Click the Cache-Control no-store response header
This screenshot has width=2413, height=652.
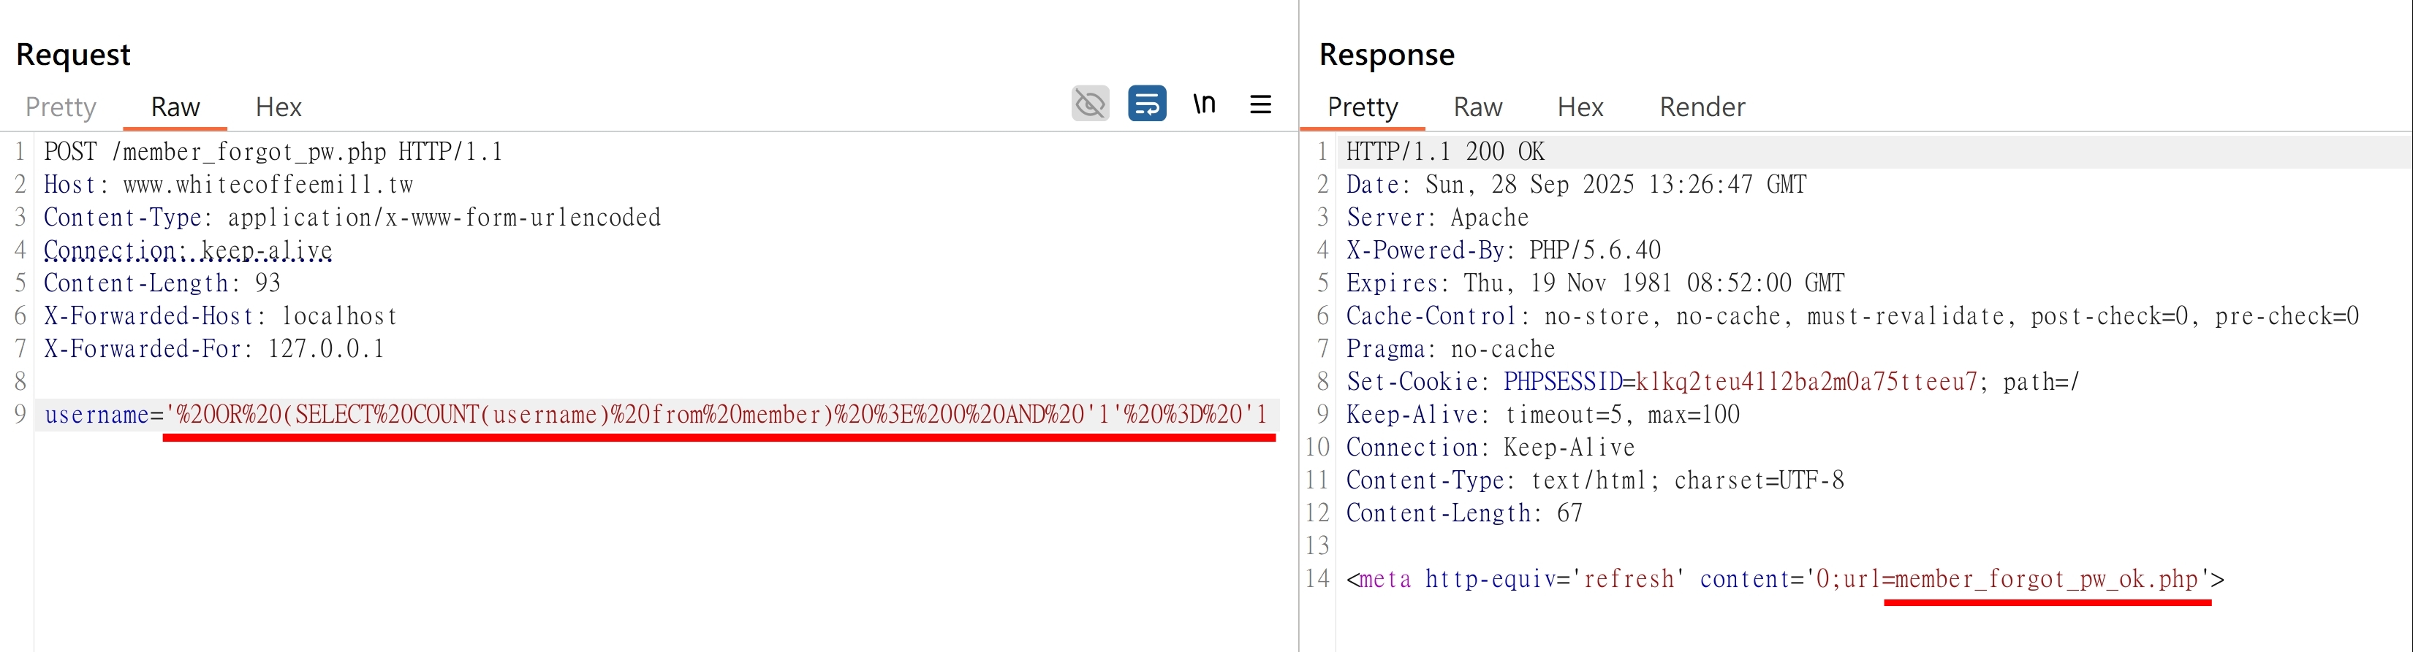[1853, 315]
